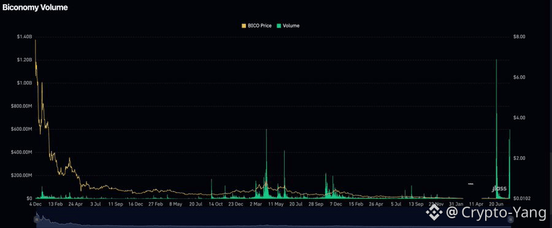This screenshot has height=228, width=552.
Task: Click the 14 Oct date label
Action: [216, 204]
